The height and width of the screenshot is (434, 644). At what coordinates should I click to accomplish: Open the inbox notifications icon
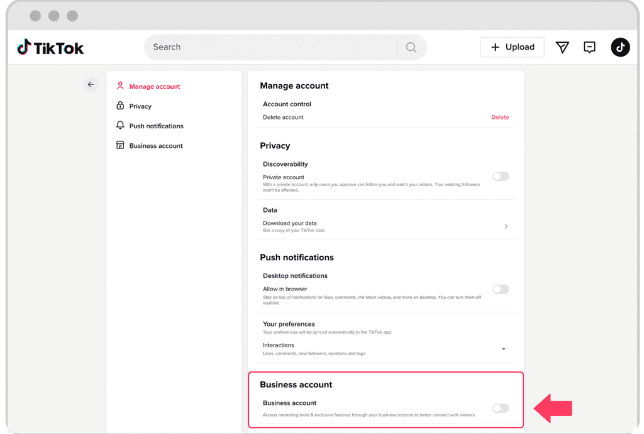(x=589, y=47)
